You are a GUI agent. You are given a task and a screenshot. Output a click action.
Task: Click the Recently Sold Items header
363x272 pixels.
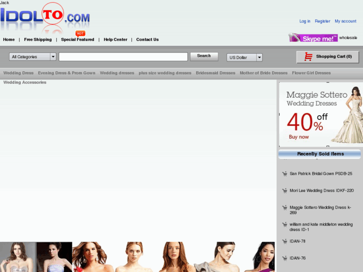(320, 154)
